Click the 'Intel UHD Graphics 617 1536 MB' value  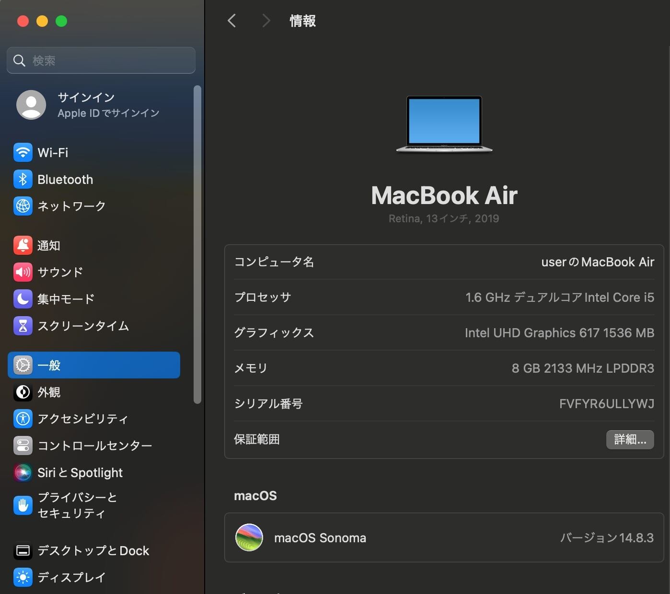click(x=559, y=333)
